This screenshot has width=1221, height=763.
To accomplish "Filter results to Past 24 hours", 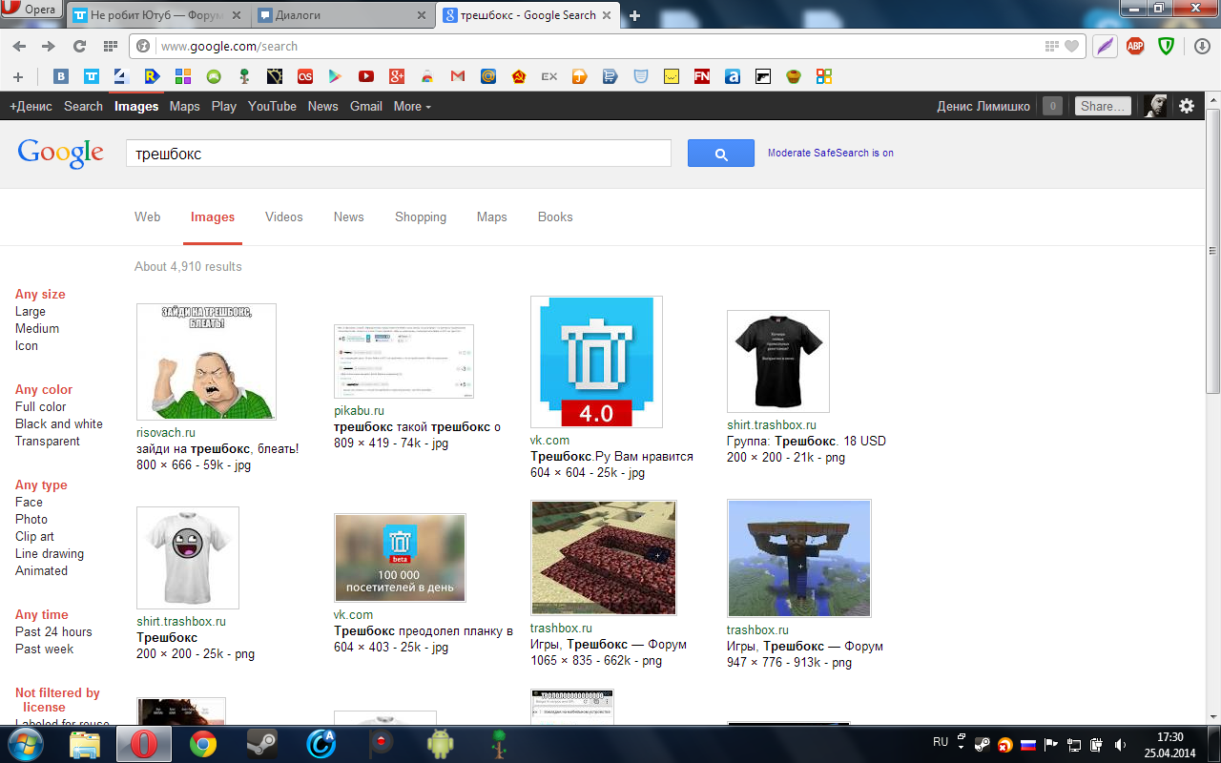I will (x=53, y=631).
